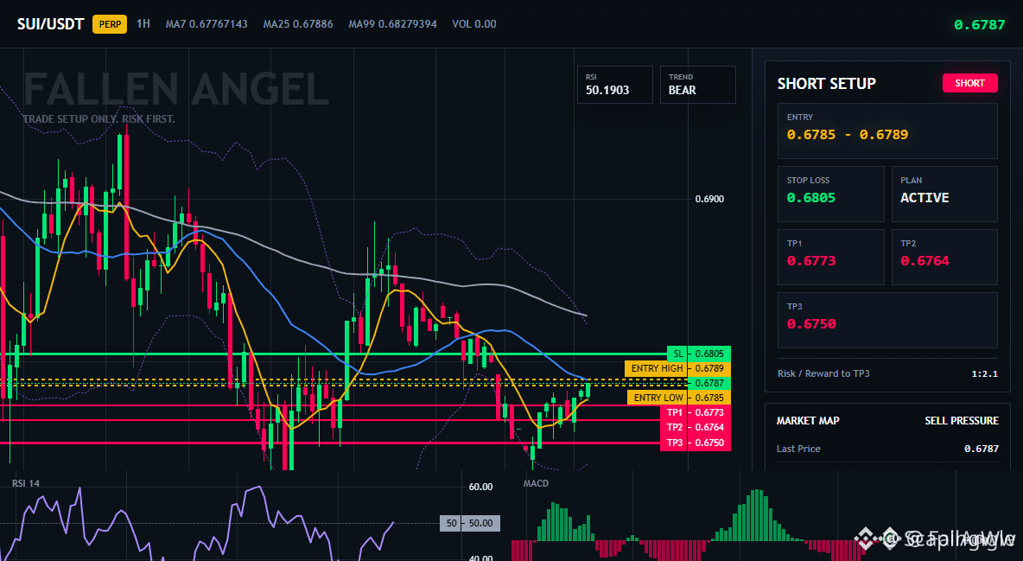Click the PLAN ACTIVE card
Image resolution: width=1023 pixels, height=561 pixels.
944,194
